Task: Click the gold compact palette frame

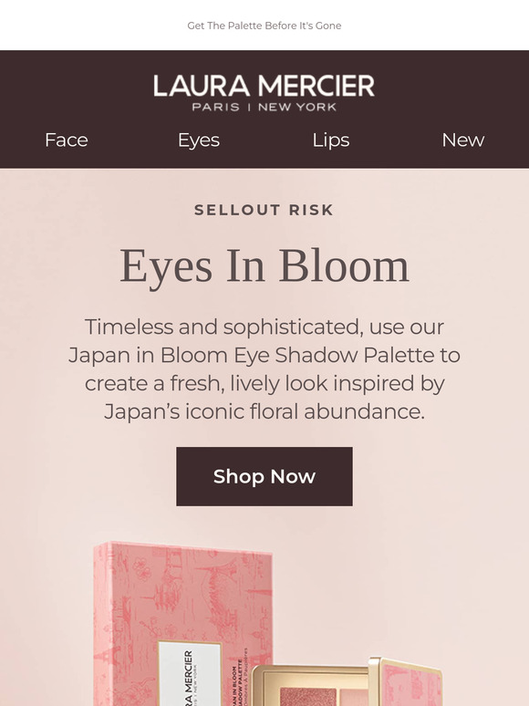Action: pos(311,685)
